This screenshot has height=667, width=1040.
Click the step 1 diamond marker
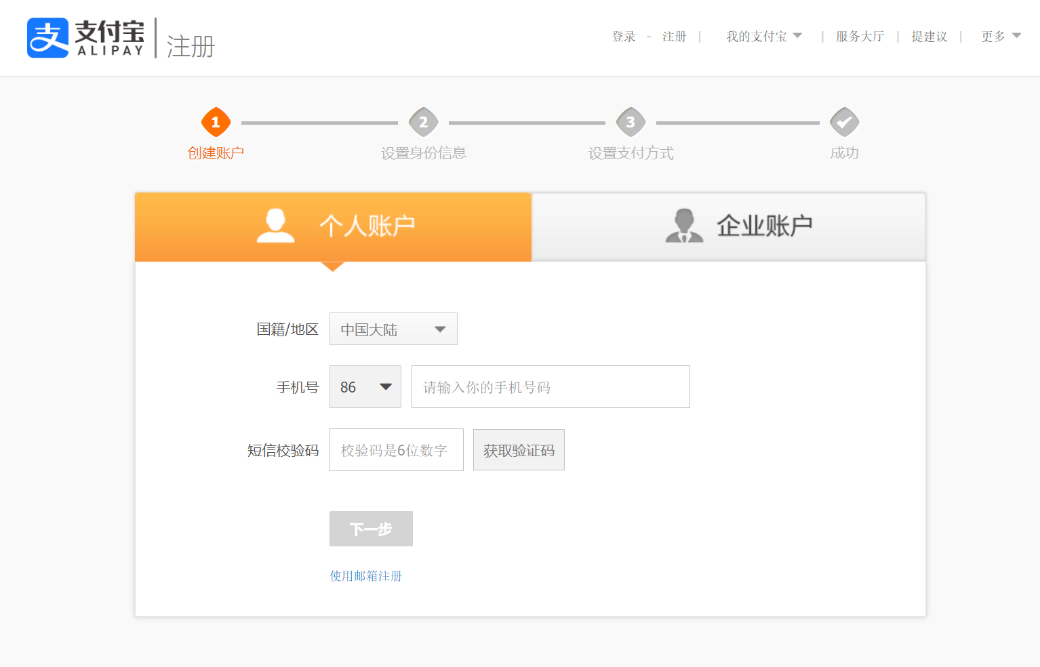pyautogui.click(x=216, y=122)
